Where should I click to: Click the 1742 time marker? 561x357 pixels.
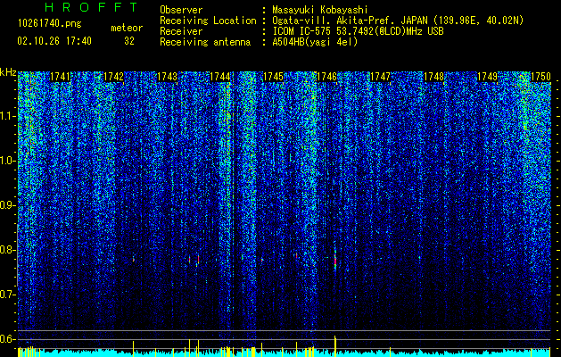113,77
